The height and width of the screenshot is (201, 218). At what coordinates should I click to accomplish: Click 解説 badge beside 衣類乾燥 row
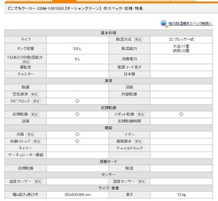pos(34,115)
